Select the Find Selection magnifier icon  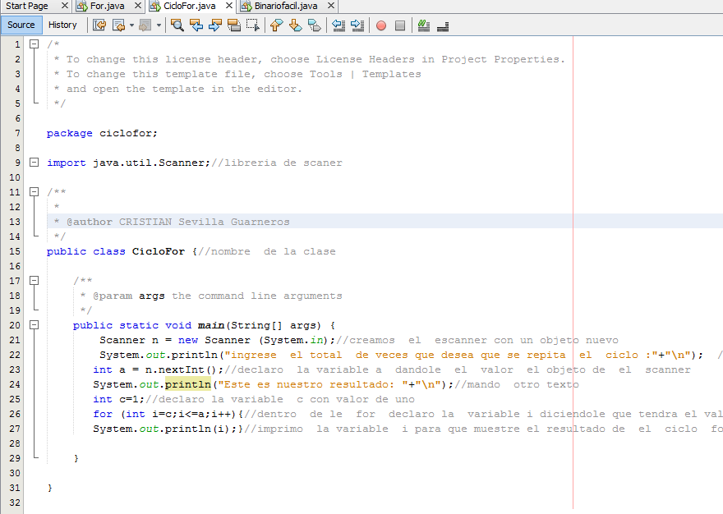[177, 25]
